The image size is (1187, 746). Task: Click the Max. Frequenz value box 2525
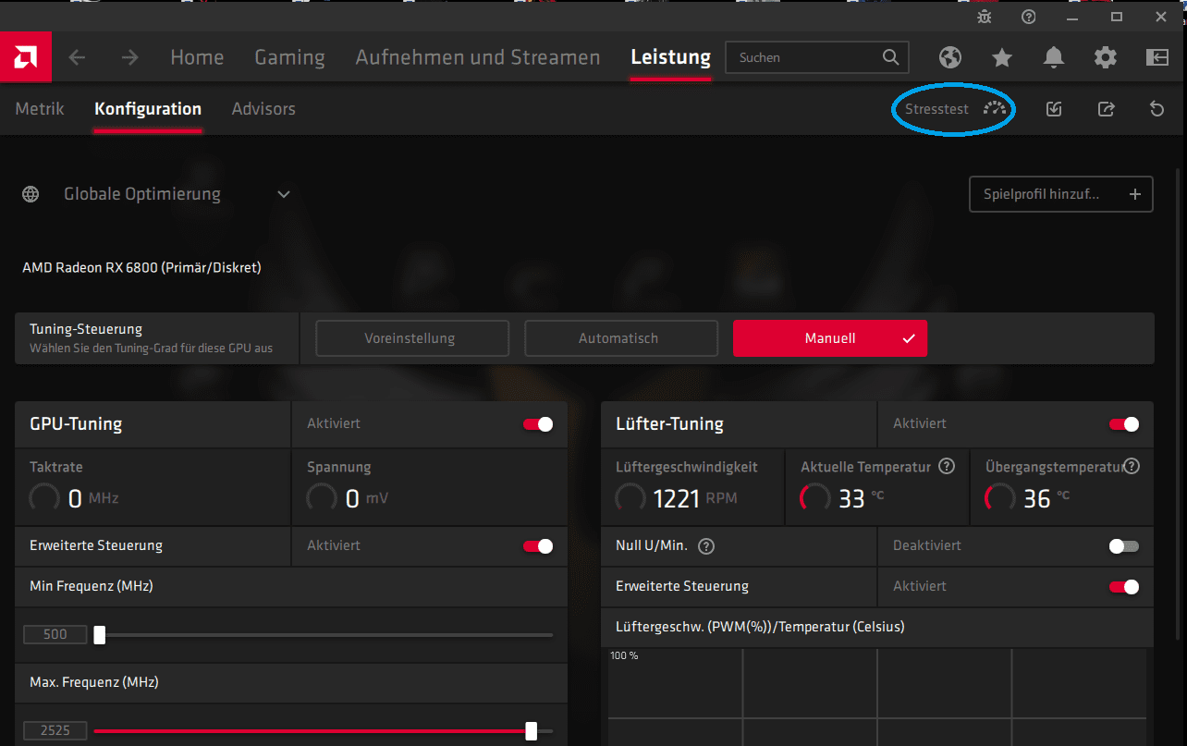pyautogui.click(x=55, y=731)
